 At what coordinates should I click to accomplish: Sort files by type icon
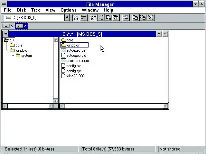(x=101, y=18)
